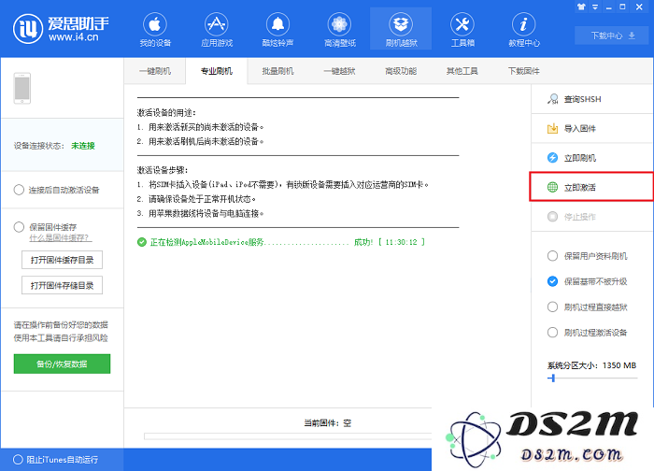Uncheck 保留基带不被升级 option
Image resolution: width=654 pixels, height=471 pixels.
(552, 281)
